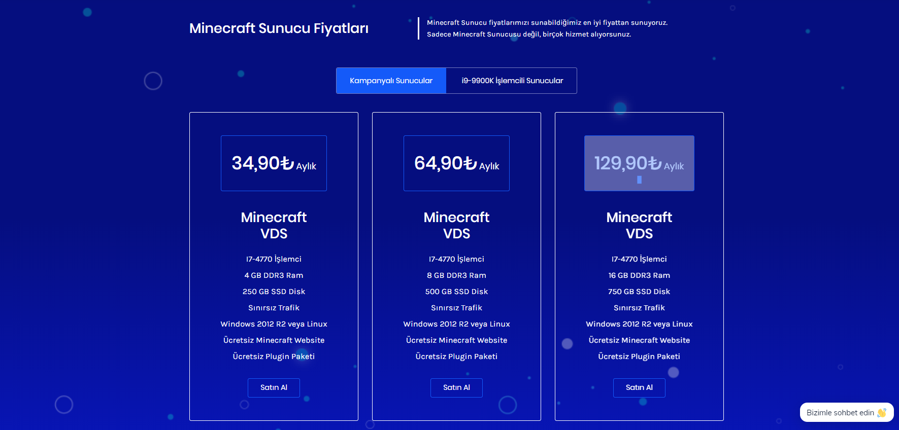Click Satın Al for the 129,90₺ plan
The image size is (899, 430).
point(639,387)
